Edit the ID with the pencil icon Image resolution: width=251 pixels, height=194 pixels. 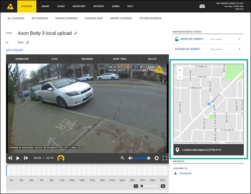(x=27, y=43)
